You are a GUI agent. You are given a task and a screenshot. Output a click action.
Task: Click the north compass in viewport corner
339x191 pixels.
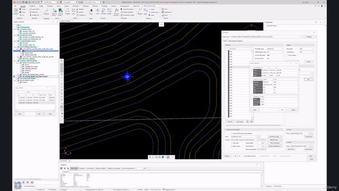coord(251,27)
